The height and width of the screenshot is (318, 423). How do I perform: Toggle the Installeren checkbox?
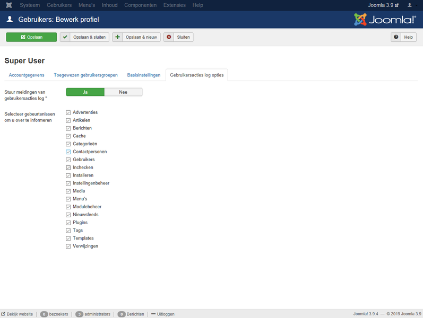coord(68,175)
